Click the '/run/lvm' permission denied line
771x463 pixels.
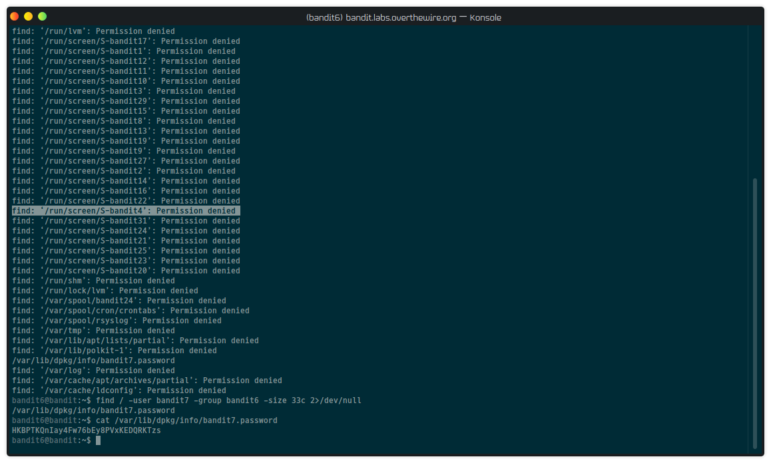coord(93,31)
